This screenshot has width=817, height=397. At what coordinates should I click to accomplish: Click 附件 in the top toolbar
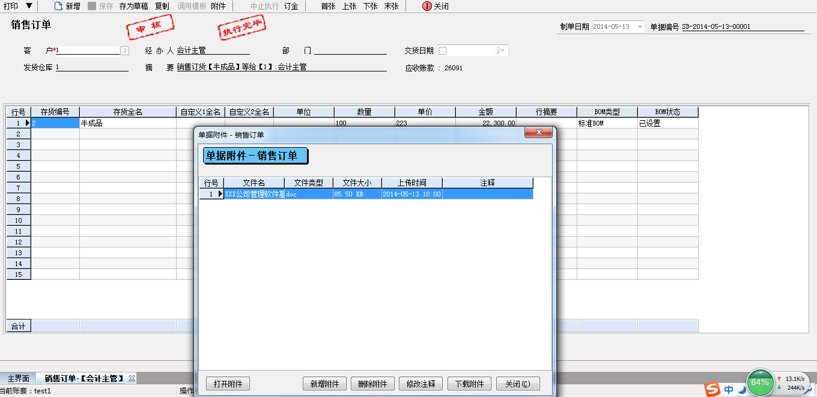tap(218, 6)
